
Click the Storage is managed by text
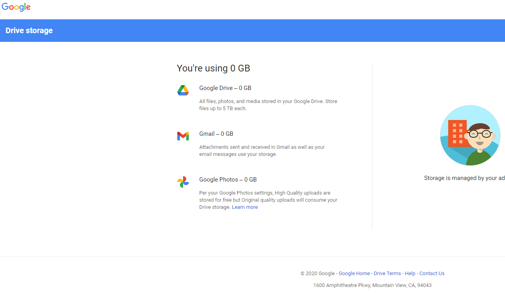pyautogui.click(x=464, y=178)
